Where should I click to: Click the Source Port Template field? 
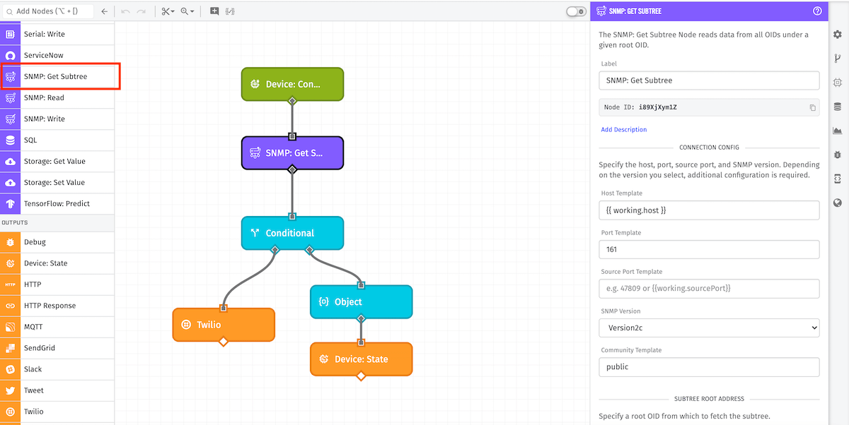(709, 288)
